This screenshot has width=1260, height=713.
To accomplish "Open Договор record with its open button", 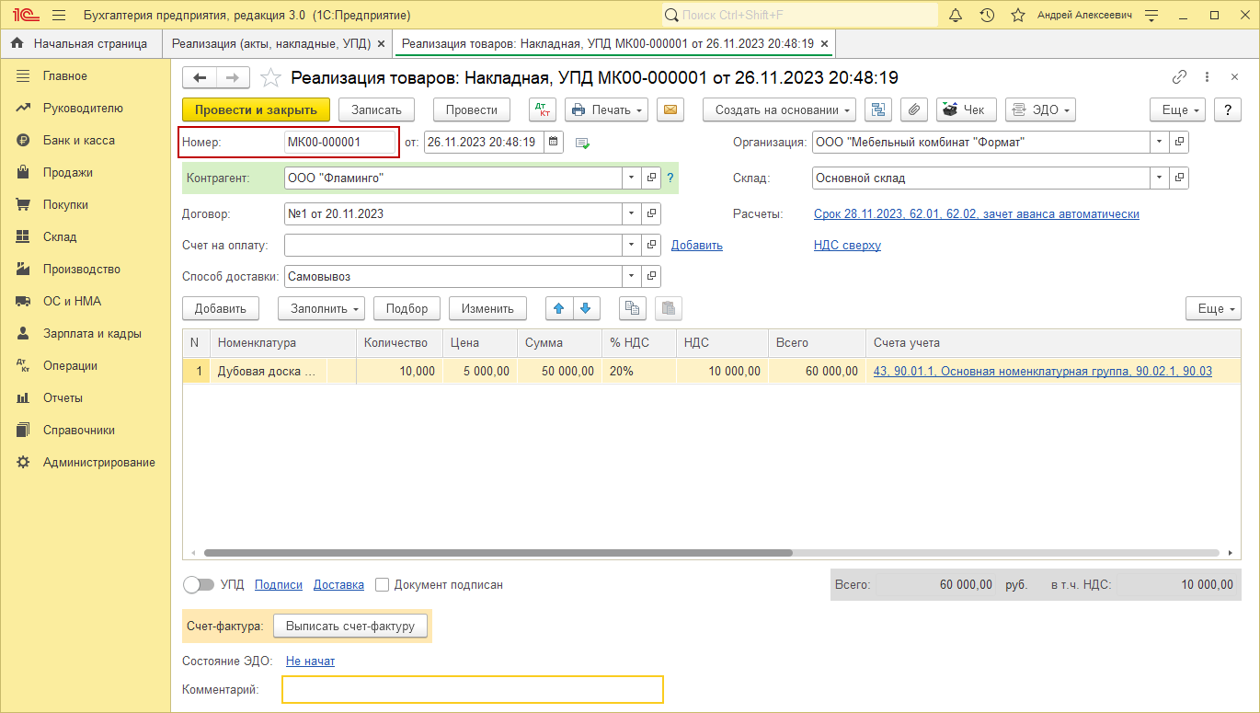I will (x=651, y=213).
